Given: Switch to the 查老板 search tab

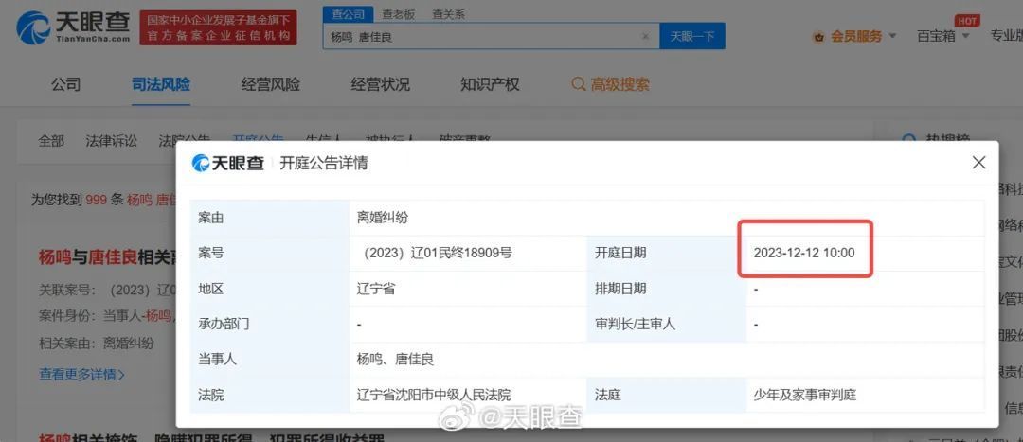Looking at the screenshot, I should 398,14.
